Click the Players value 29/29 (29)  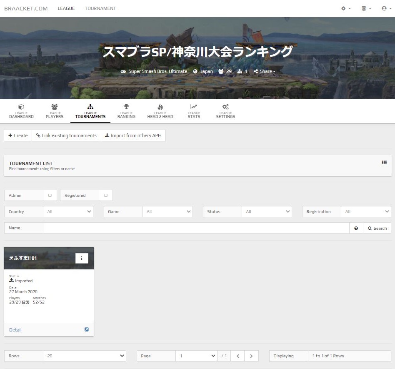[x=20, y=302]
